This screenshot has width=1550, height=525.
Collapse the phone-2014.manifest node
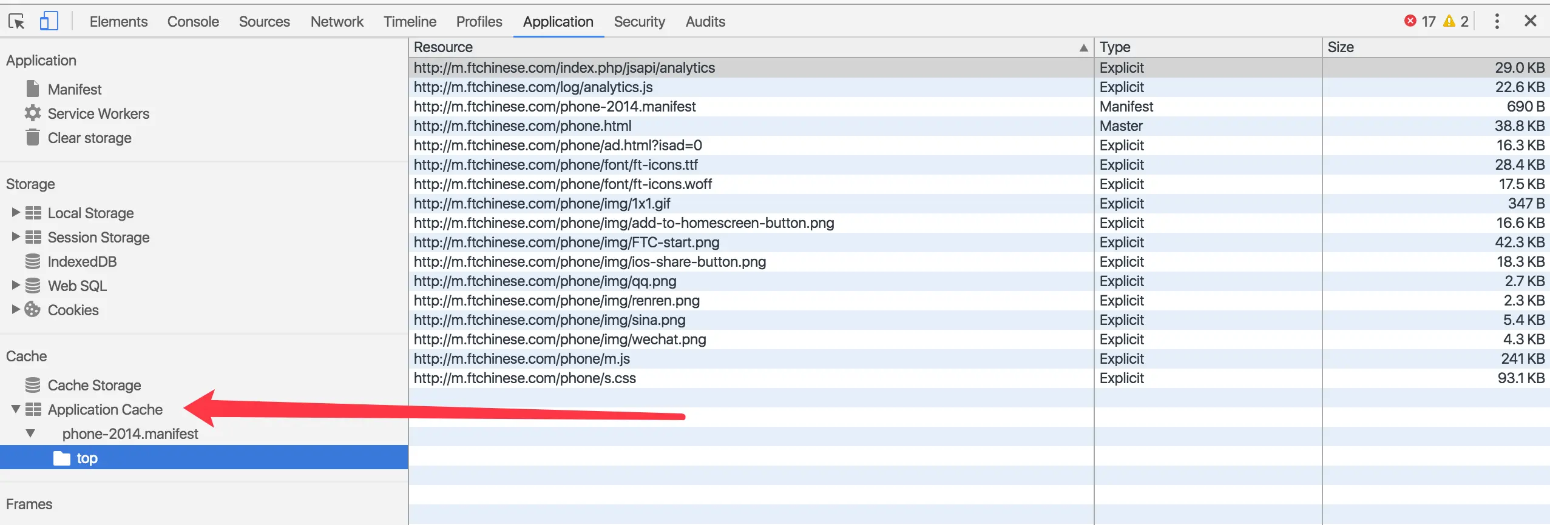[30, 433]
